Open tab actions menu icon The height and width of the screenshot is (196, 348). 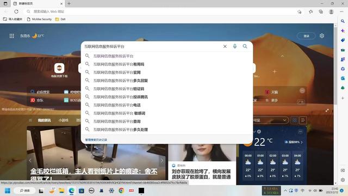(5, 4)
